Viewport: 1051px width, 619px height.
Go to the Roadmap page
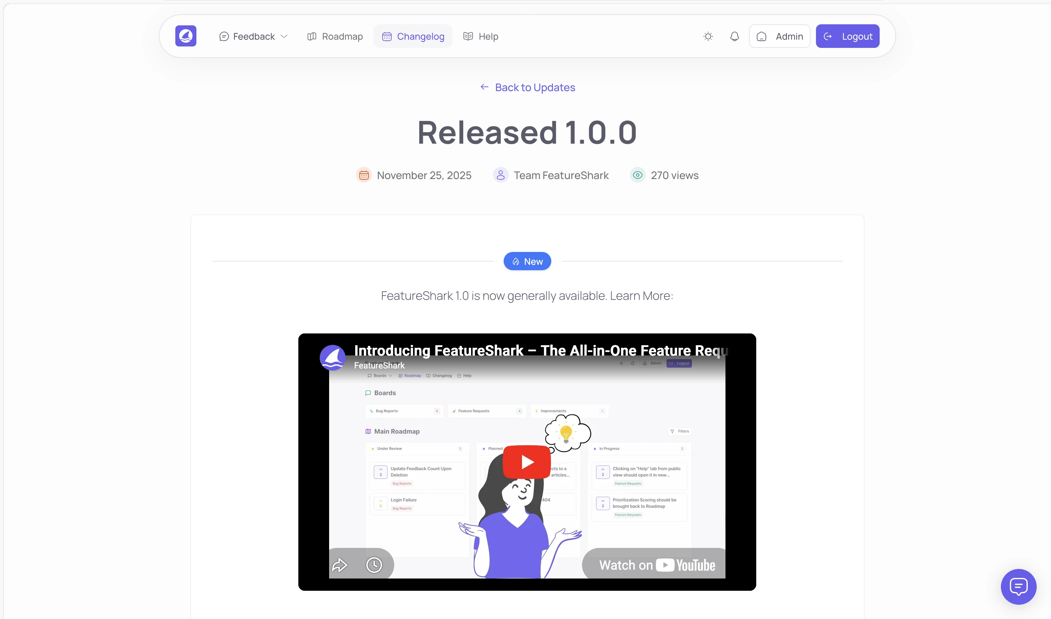pos(335,36)
